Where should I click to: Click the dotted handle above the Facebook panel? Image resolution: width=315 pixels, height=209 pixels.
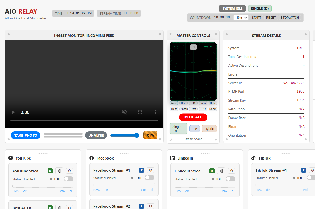pos(124,153)
